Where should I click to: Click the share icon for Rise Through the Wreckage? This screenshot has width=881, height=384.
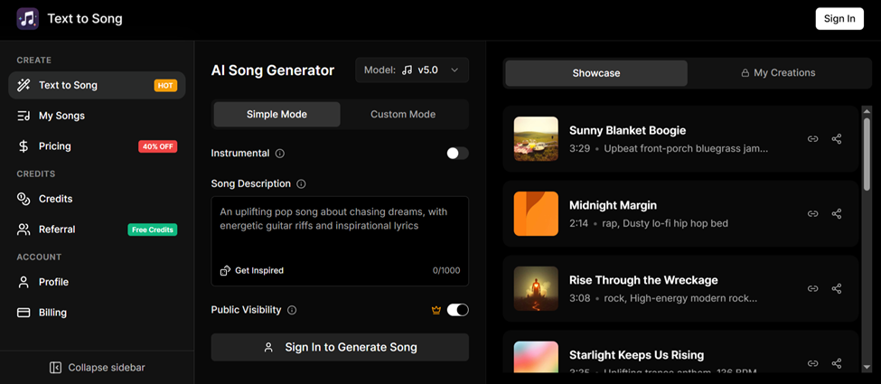[837, 289]
